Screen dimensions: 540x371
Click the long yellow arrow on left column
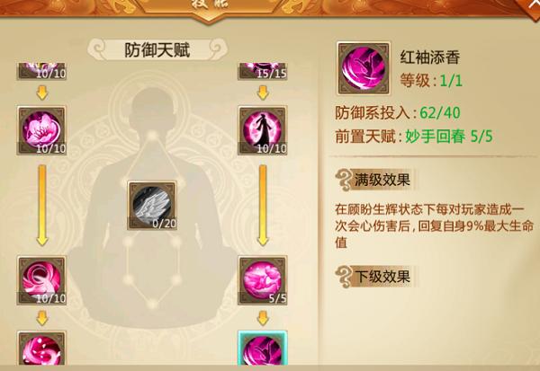pos(42,206)
